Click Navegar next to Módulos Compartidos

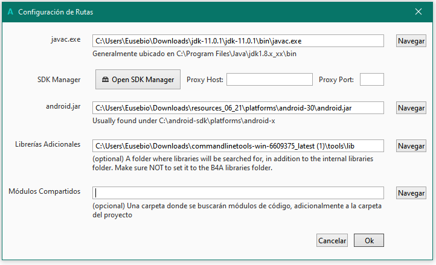tap(411, 193)
